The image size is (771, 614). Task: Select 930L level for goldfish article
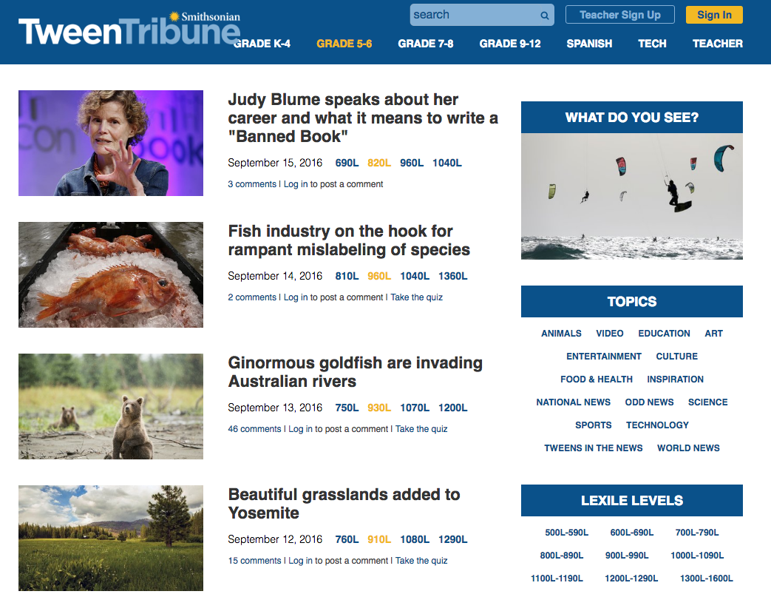[x=379, y=408]
